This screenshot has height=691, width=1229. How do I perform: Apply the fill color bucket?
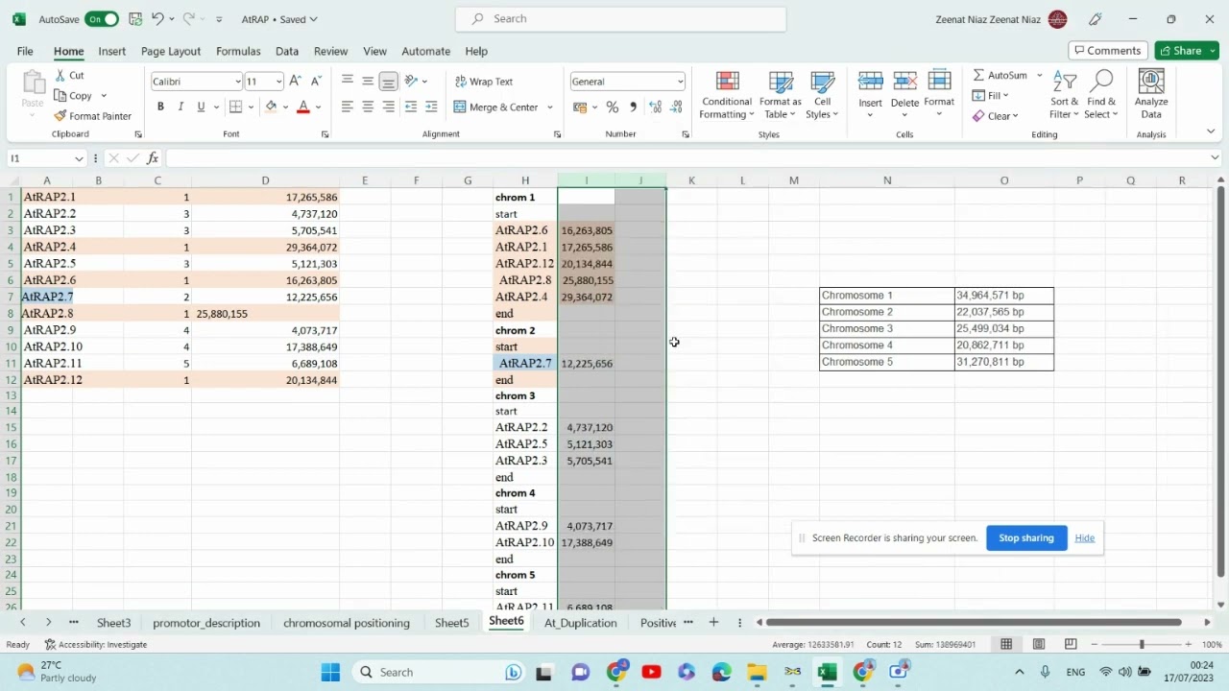271,107
